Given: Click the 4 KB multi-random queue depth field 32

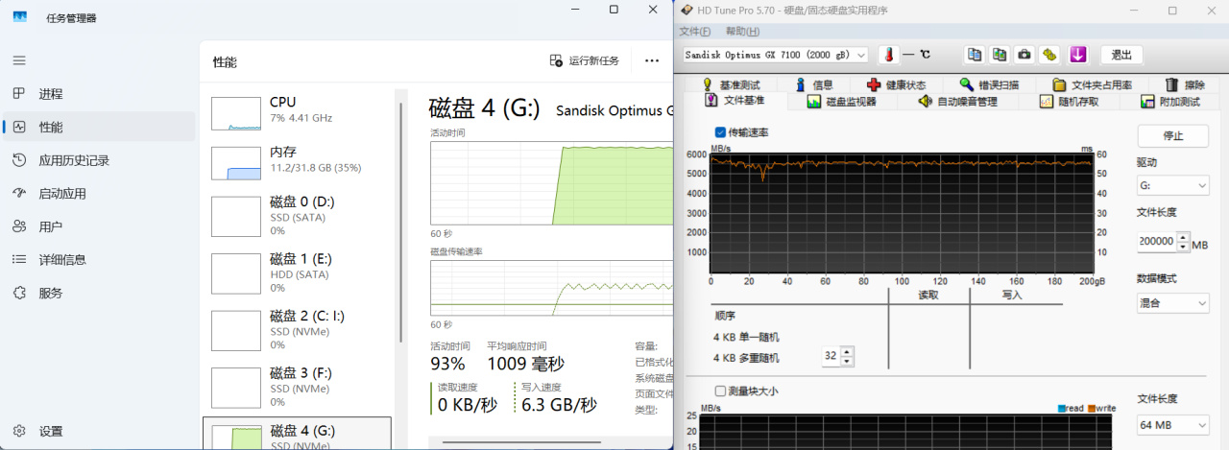Looking at the screenshot, I should pyautogui.click(x=830, y=356).
